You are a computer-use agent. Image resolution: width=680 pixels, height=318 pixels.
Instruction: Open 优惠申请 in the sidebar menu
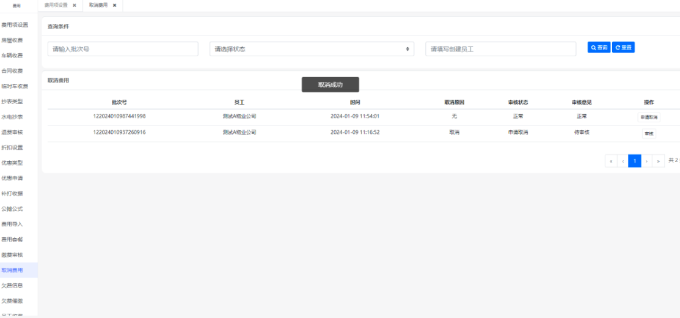[x=12, y=178]
